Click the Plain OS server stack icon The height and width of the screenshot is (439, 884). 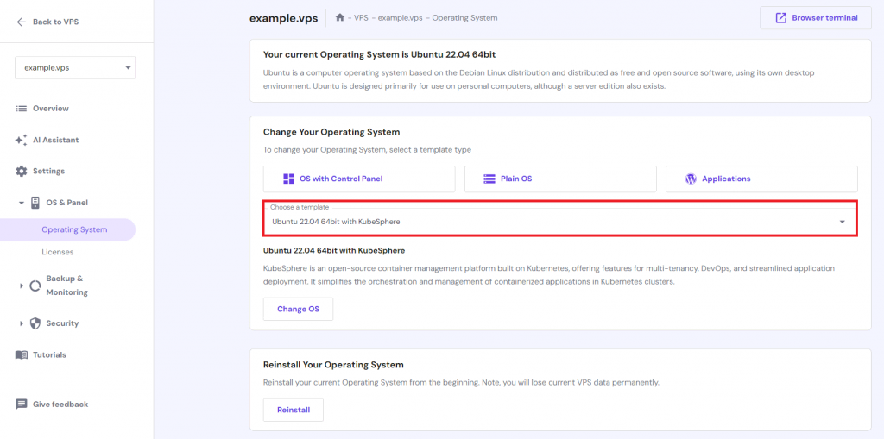489,179
